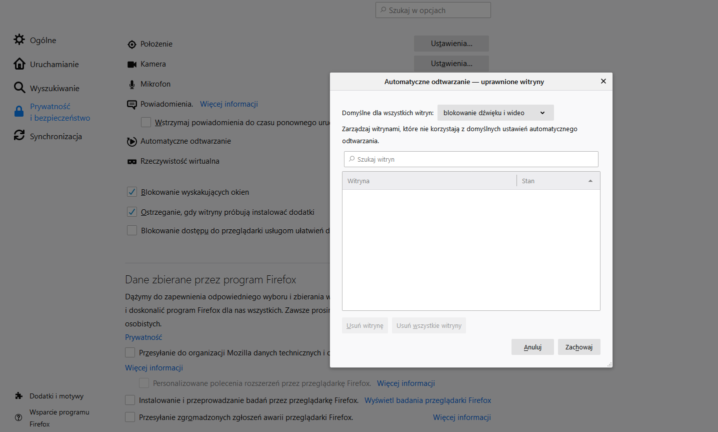Uncheck Ostrzeganie o instalowaniu dodatków checkbox

click(132, 212)
